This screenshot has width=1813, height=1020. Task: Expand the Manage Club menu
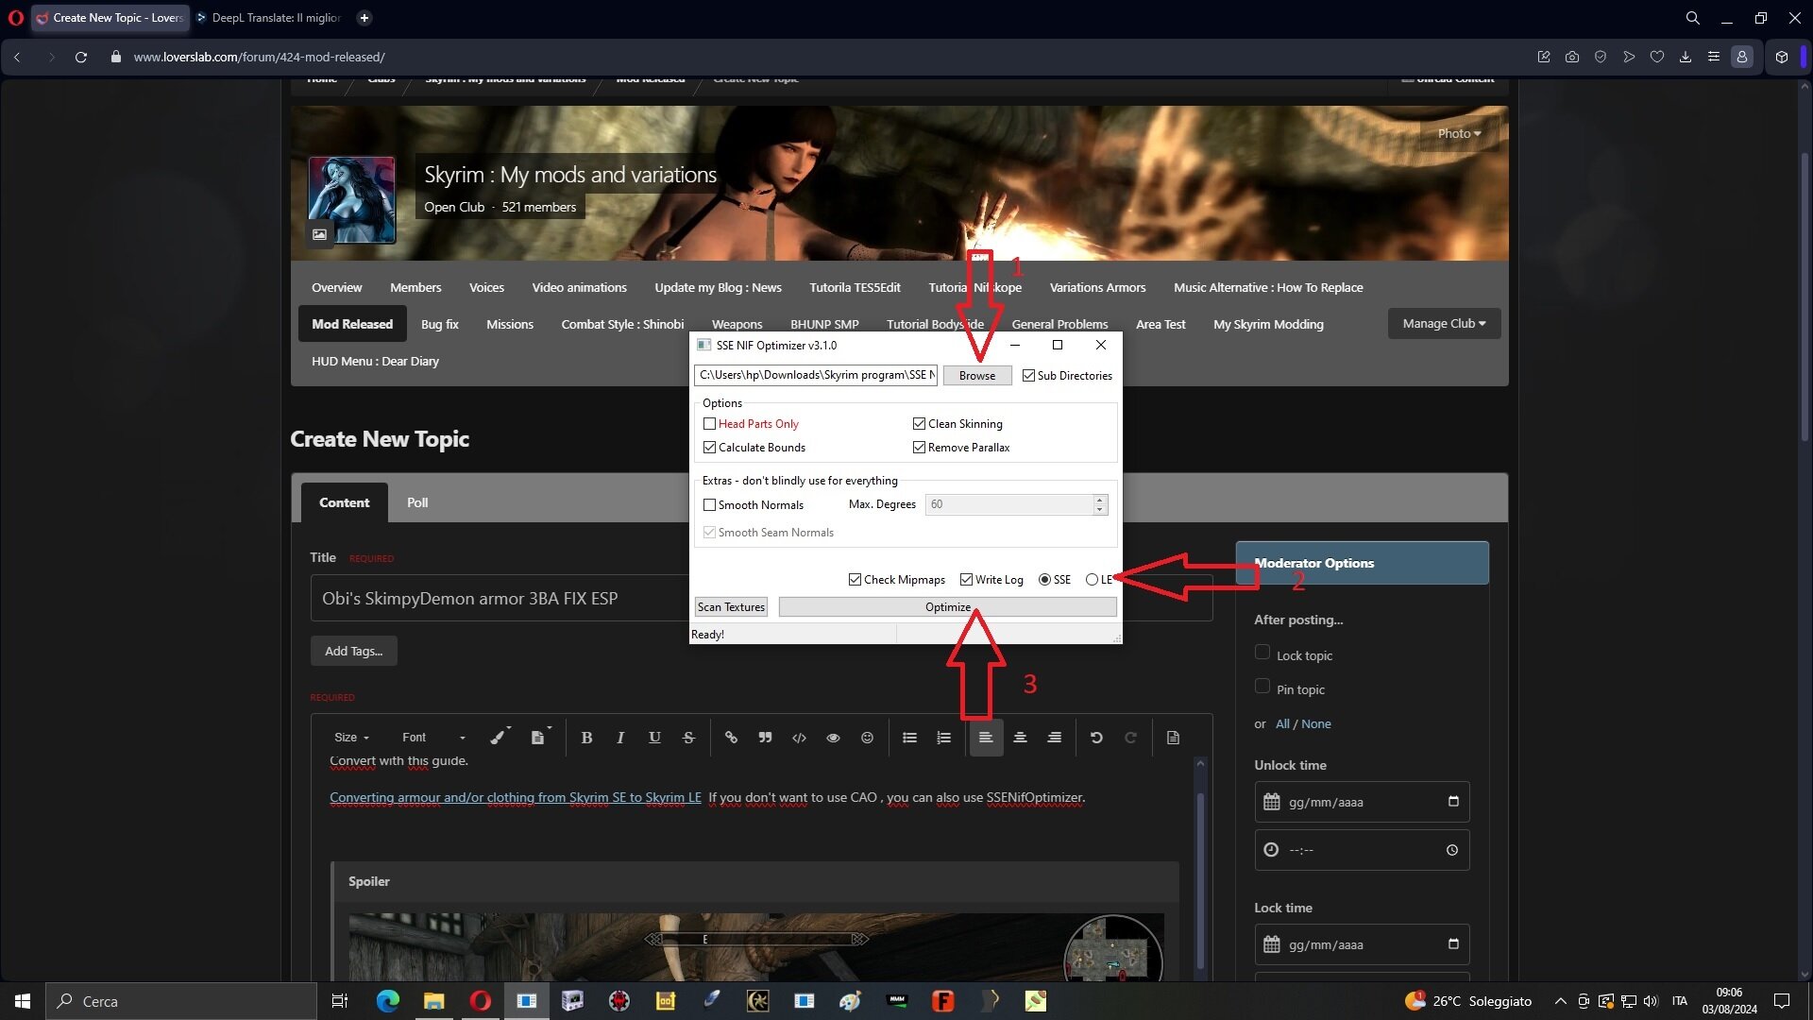point(1444,324)
